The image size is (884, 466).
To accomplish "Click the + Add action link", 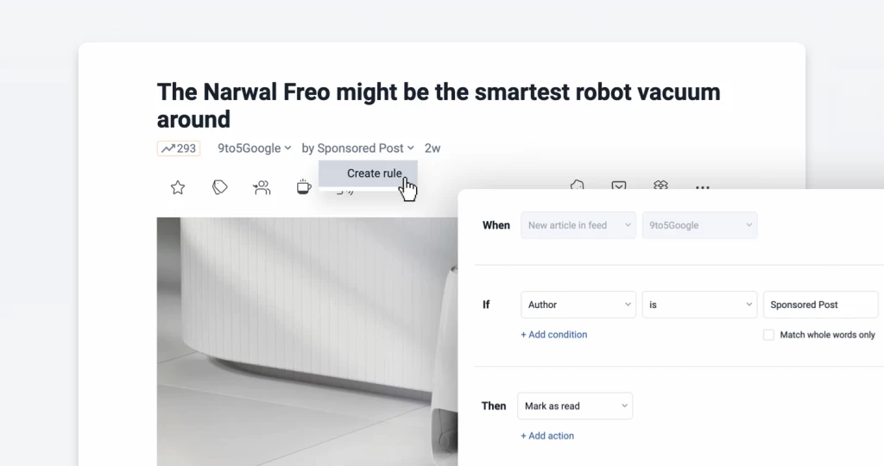I will pos(546,436).
